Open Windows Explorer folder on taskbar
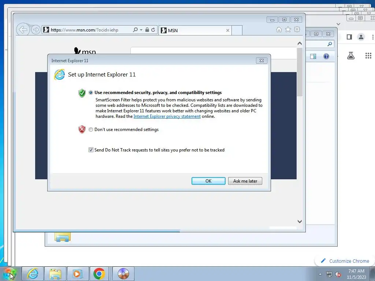Viewport: 375px width, 281px height. click(55, 274)
